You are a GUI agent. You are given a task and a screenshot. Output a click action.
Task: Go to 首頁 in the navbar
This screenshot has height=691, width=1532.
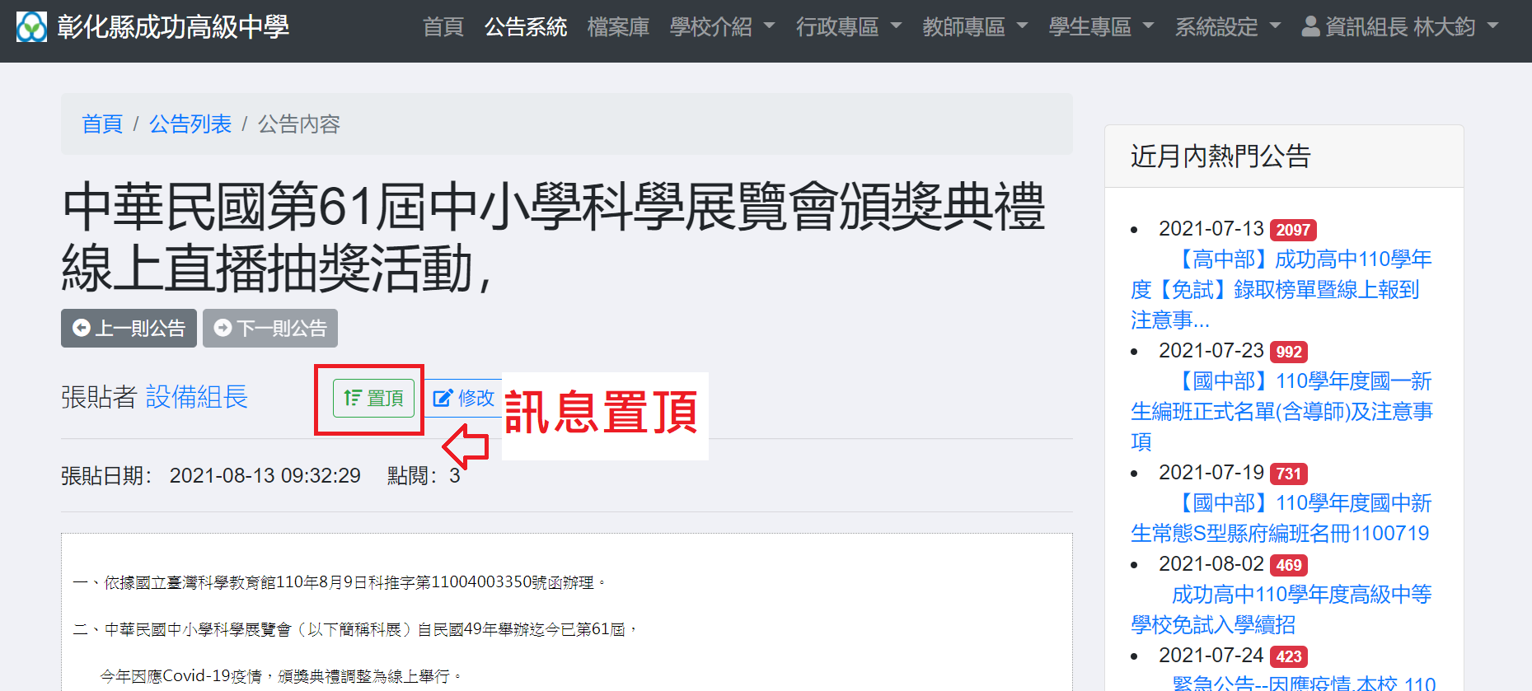click(443, 27)
